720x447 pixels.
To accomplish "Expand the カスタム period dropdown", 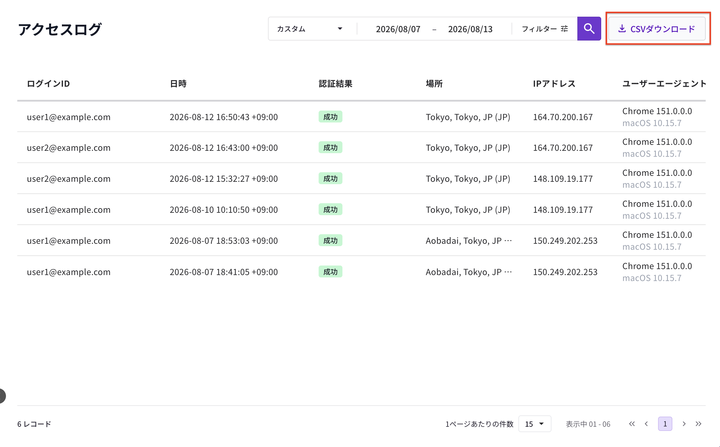I will 310,29.
